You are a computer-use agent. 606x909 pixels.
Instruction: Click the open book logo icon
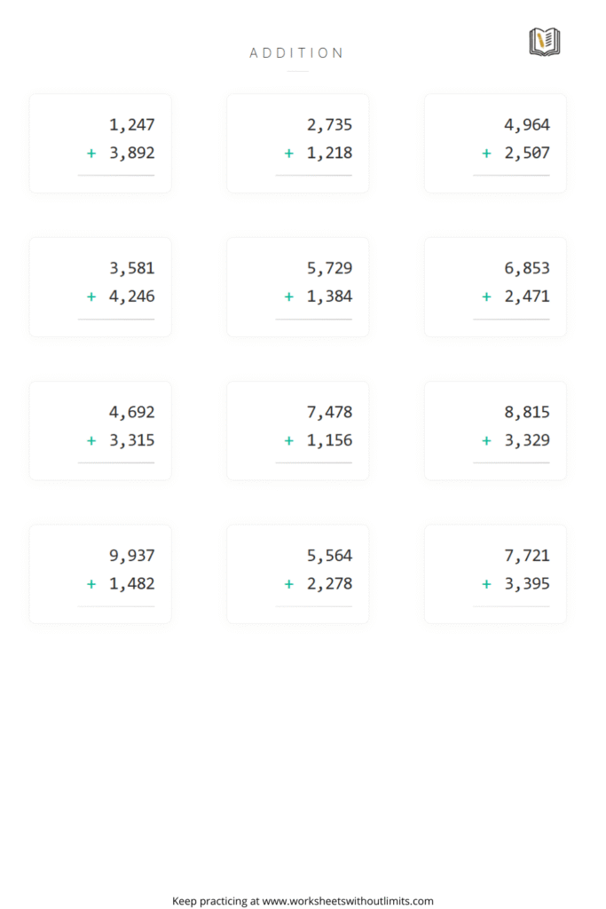click(x=545, y=42)
